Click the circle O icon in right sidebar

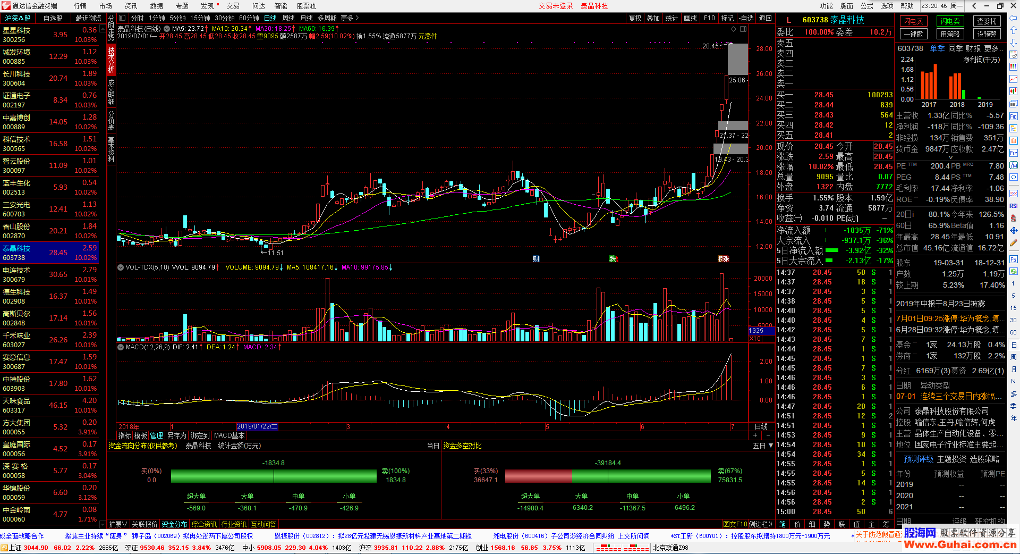[x=1014, y=178]
